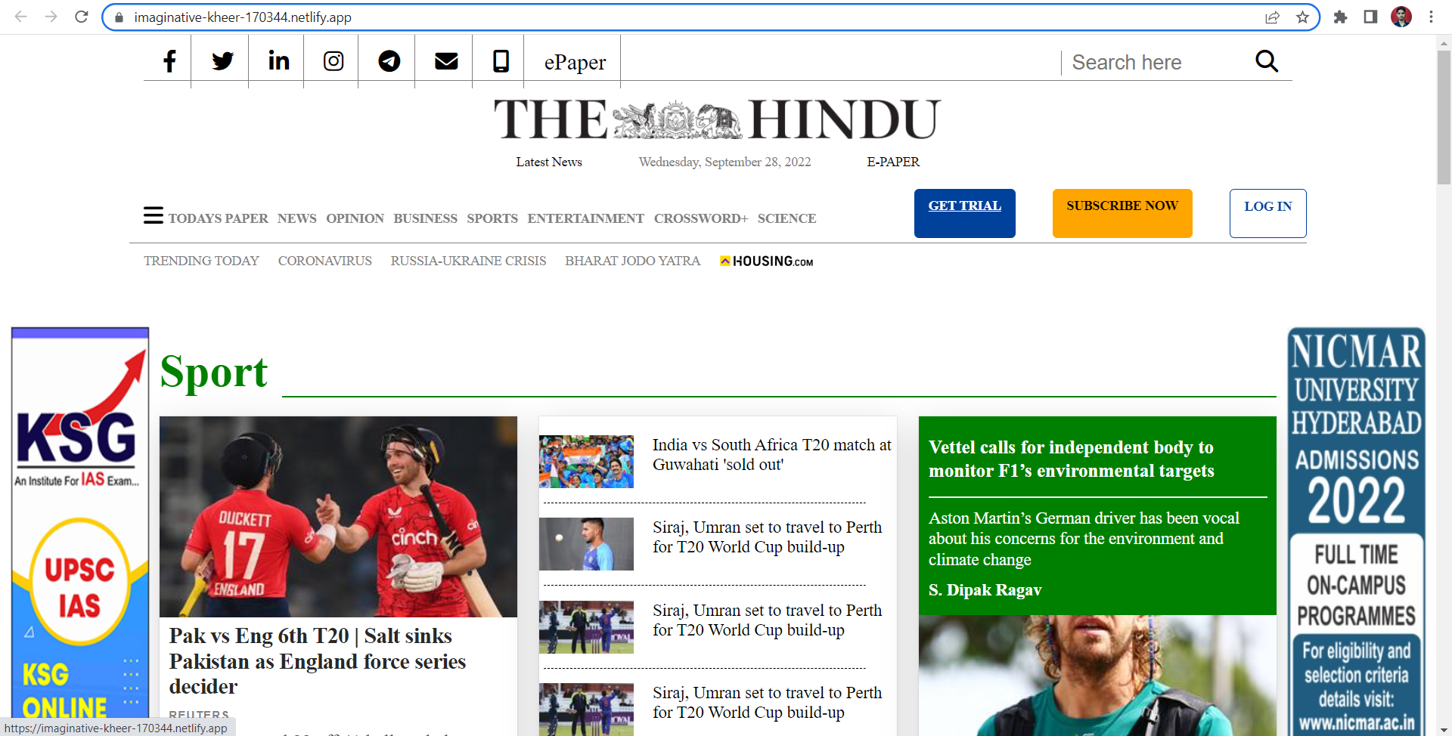Click the RUSSIA-UKRAINE CRISIS link
This screenshot has width=1452, height=736.
(468, 261)
